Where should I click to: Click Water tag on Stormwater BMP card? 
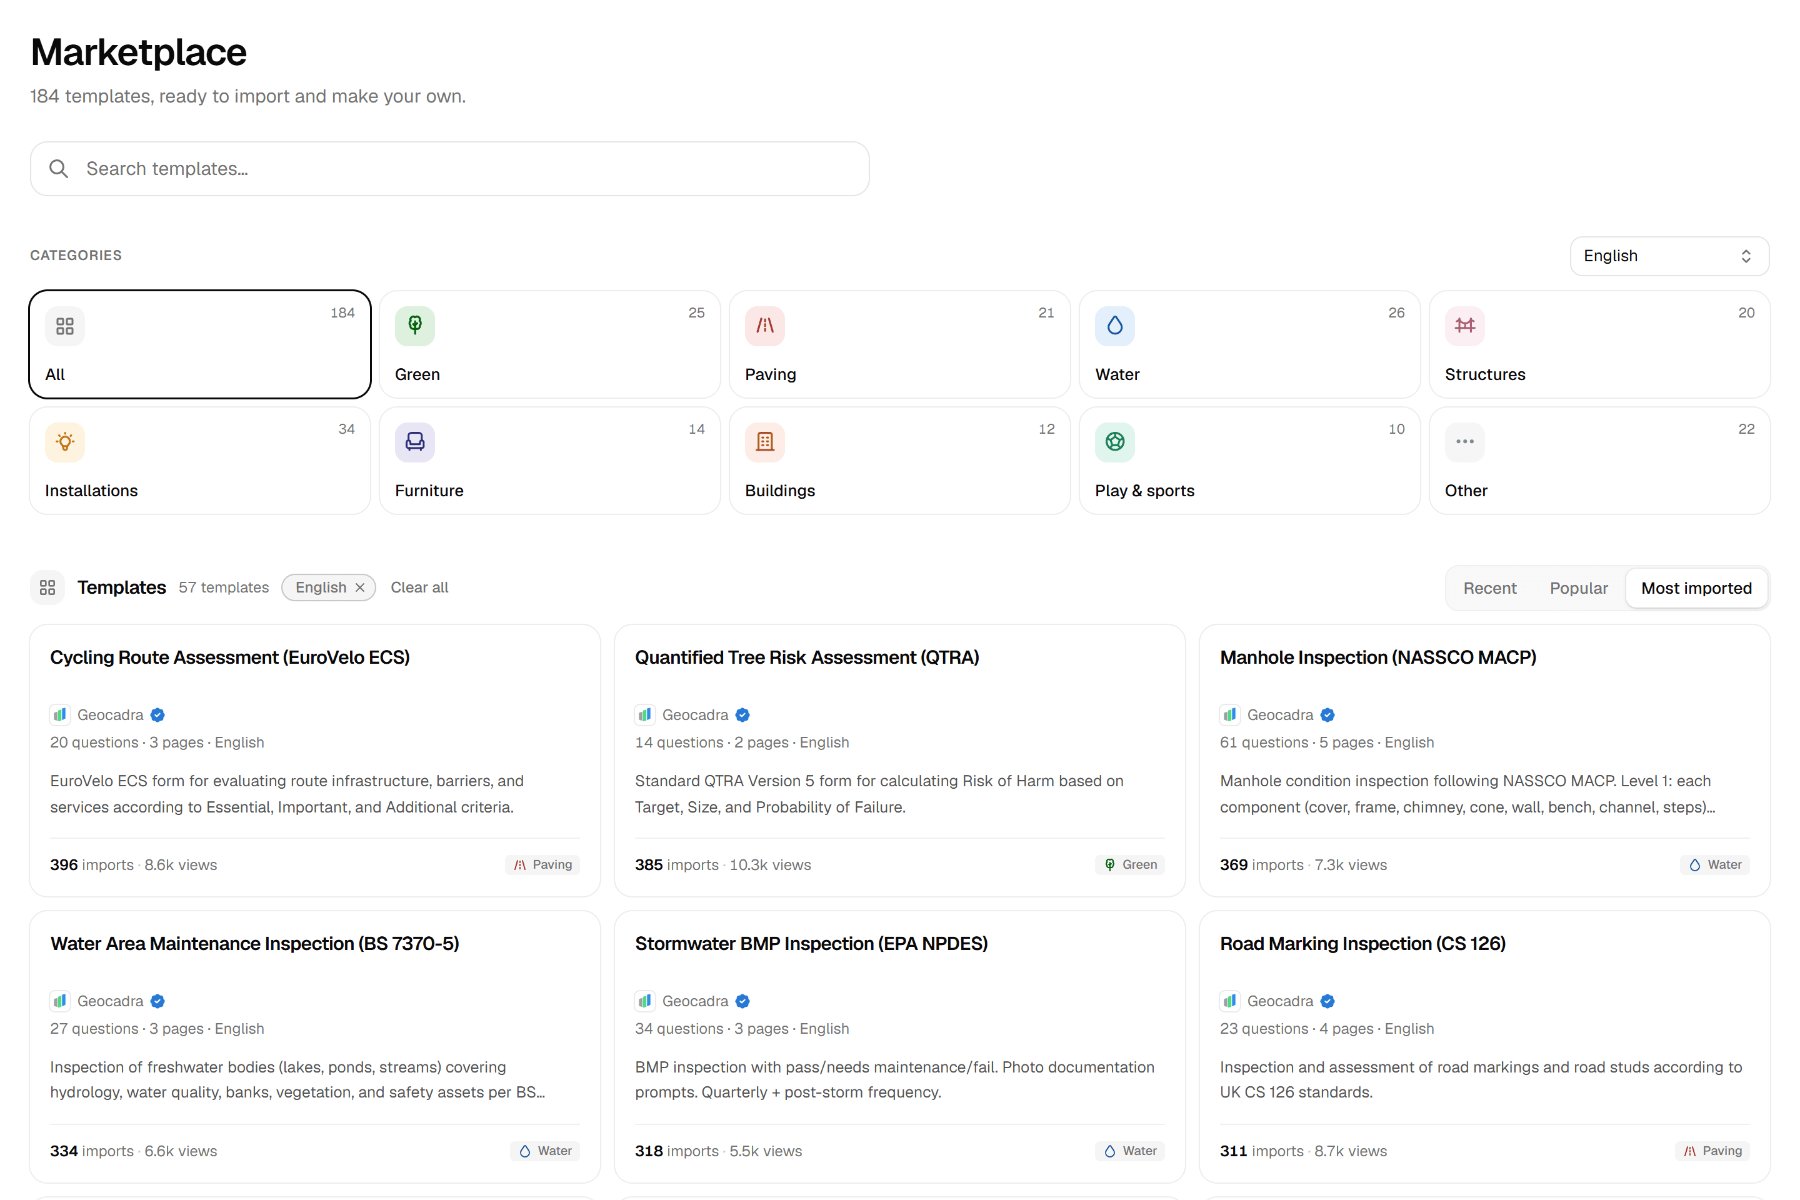coord(1129,1151)
